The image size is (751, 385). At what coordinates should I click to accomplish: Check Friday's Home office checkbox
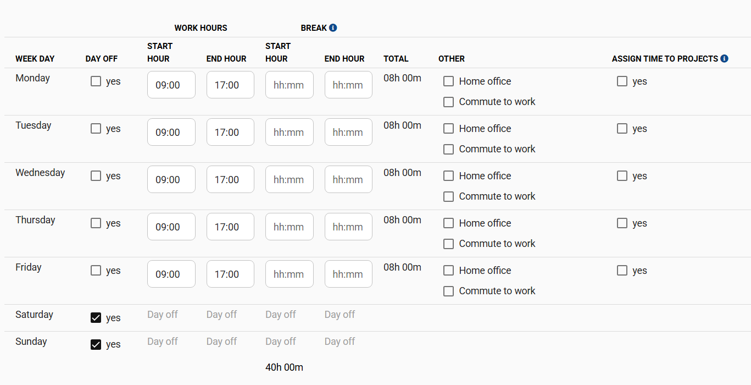click(x=449, y=271)
